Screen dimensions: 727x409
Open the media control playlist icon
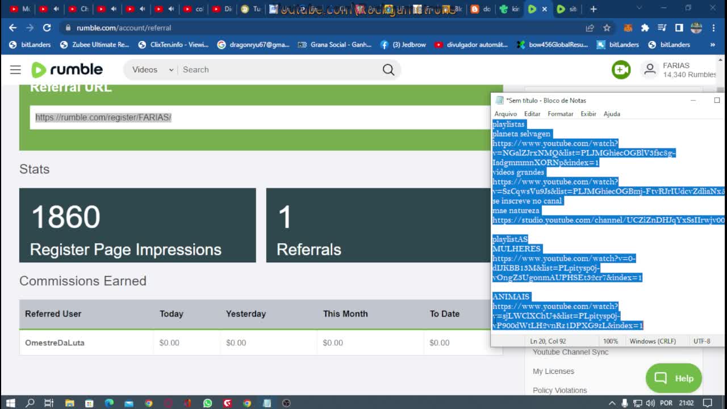[x=662, y=27]
